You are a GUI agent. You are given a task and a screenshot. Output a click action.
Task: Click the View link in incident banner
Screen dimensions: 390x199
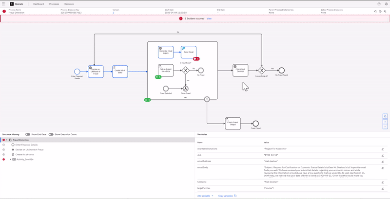(209, 18)
